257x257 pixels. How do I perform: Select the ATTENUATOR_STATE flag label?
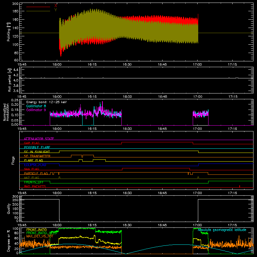pyautogui.click(x=39, y=139)
